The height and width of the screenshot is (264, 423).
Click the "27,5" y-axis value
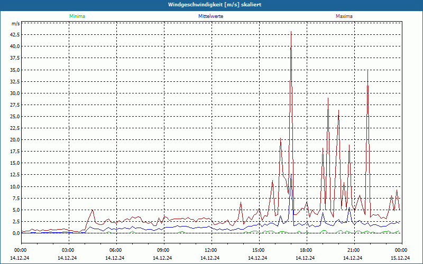(x=15, y=105)
